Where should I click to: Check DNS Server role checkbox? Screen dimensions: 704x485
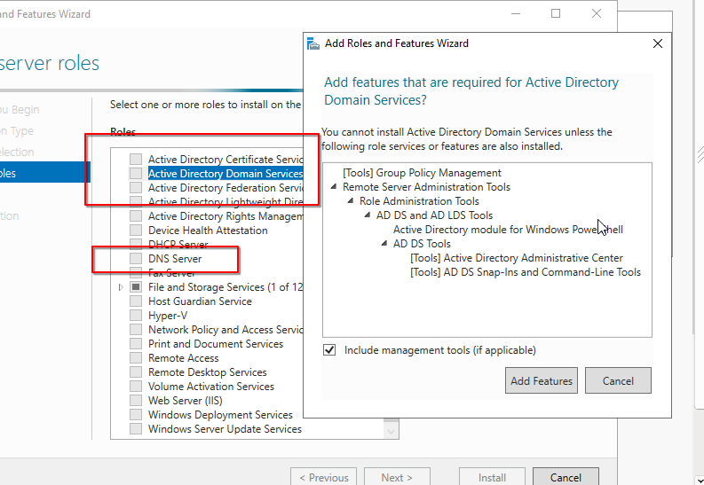[x=136, y=259]
